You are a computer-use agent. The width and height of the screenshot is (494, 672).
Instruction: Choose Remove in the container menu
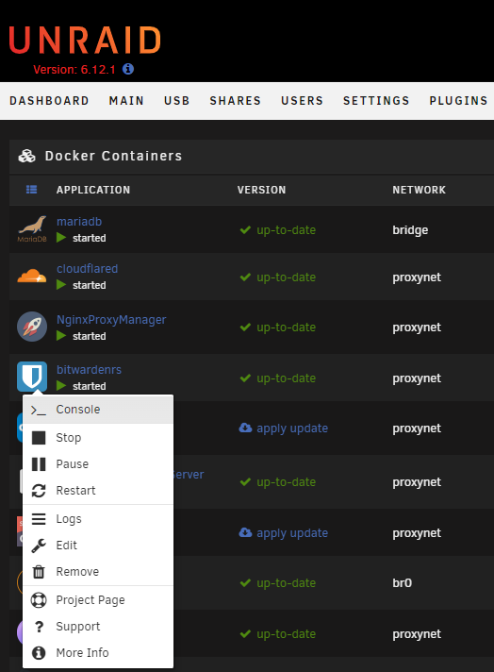click(98, 572)
